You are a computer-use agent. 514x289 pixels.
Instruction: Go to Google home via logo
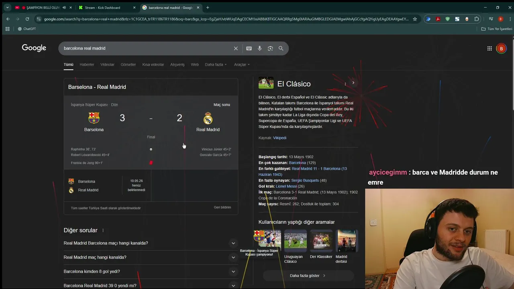click(x=34, y=48)
